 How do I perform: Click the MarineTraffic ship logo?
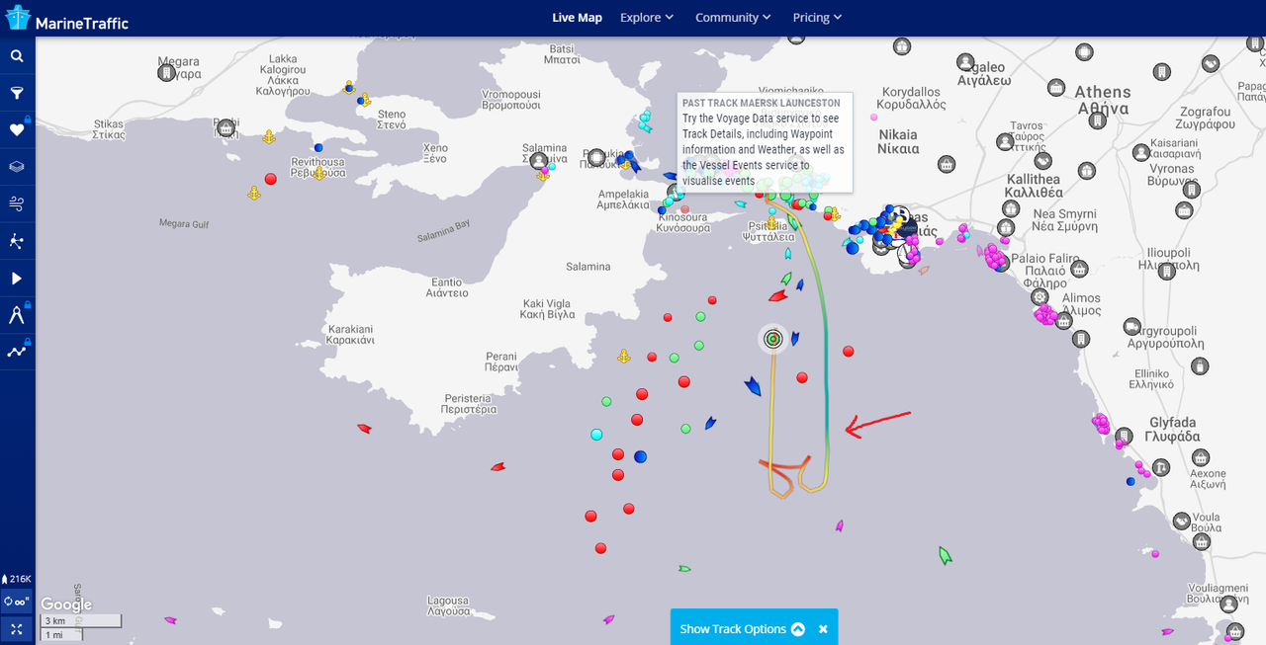coord(18,18)
